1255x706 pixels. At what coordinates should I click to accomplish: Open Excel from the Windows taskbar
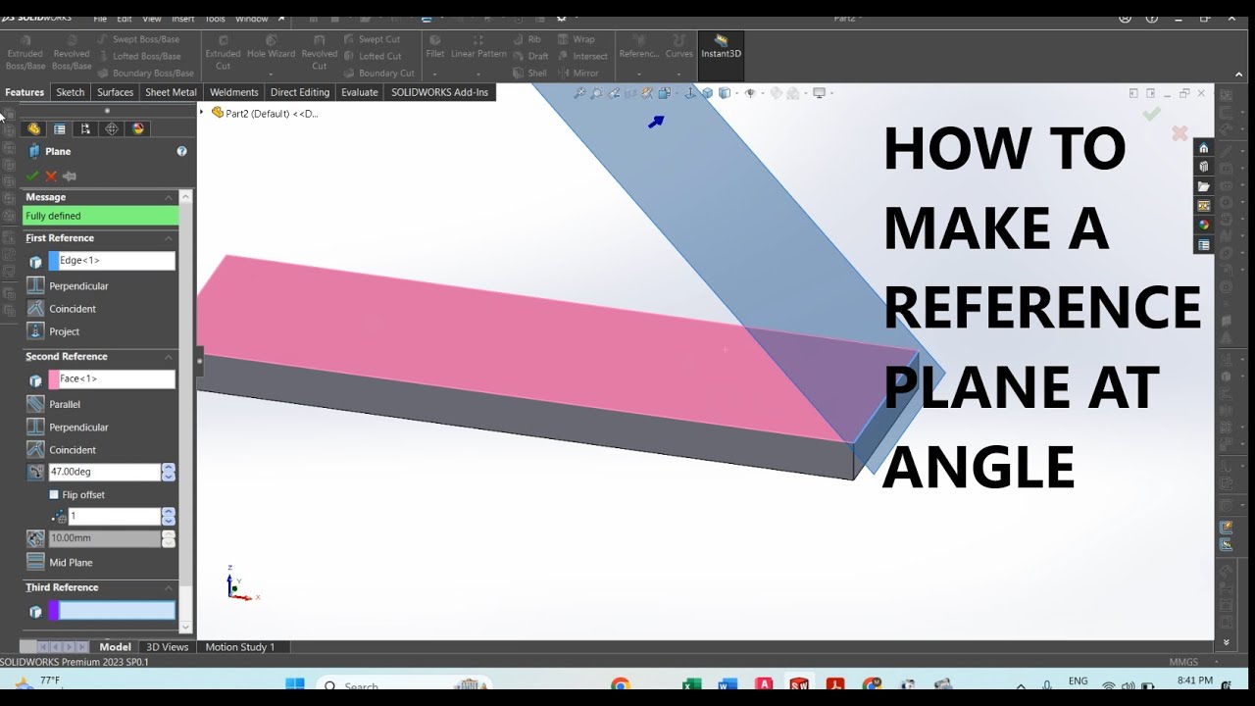pos(692,685)
